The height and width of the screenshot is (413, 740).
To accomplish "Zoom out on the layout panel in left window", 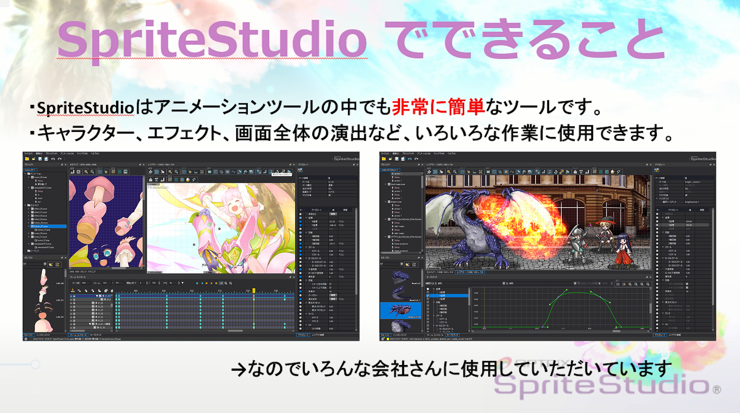I will [176, 172].
